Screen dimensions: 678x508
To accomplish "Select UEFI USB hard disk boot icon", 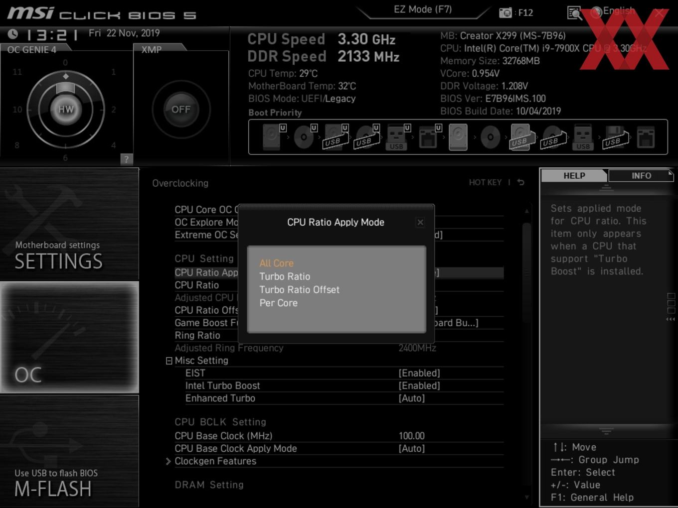I will (336, 137).
